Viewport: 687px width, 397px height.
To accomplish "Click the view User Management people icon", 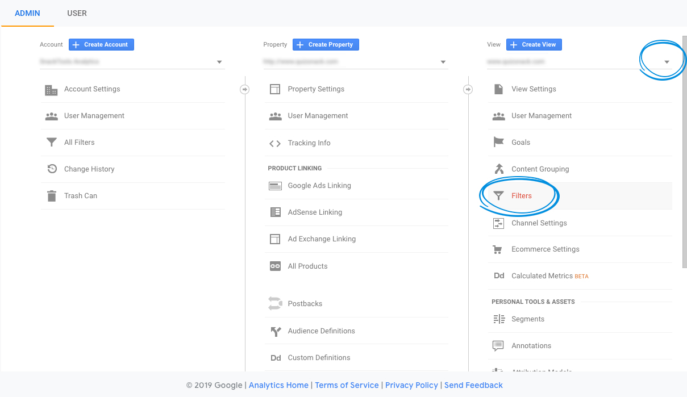I will [498, 116].
